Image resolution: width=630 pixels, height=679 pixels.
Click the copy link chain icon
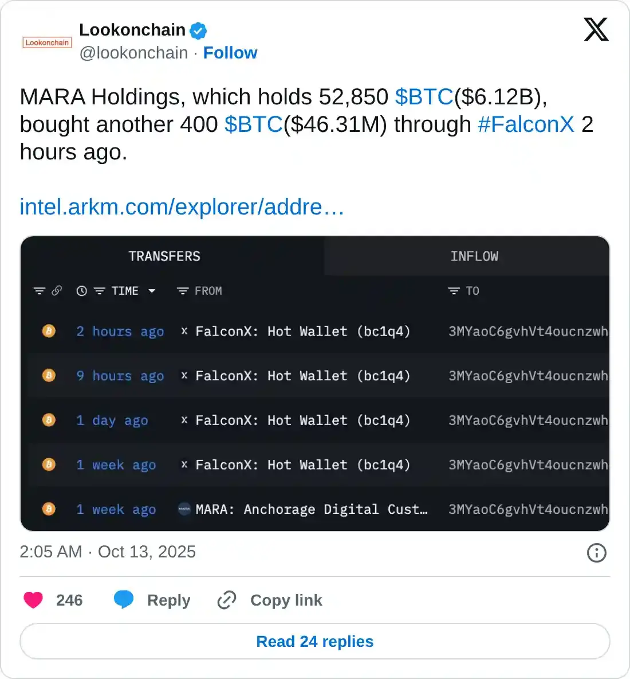227,600
